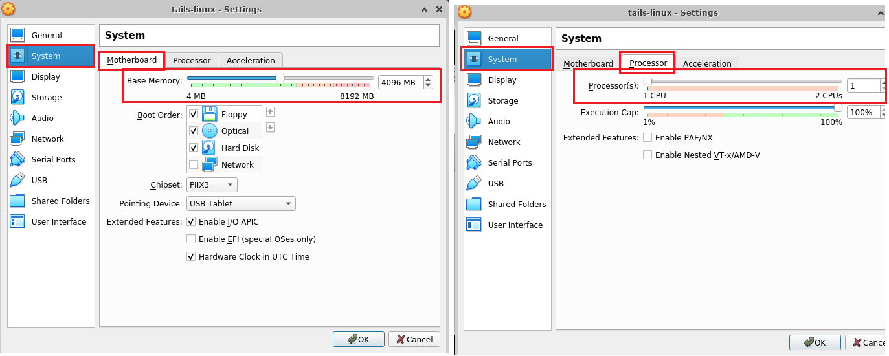Uncheck Floppy in boot order
889x356 pixels.
click(x=194, y=114)
